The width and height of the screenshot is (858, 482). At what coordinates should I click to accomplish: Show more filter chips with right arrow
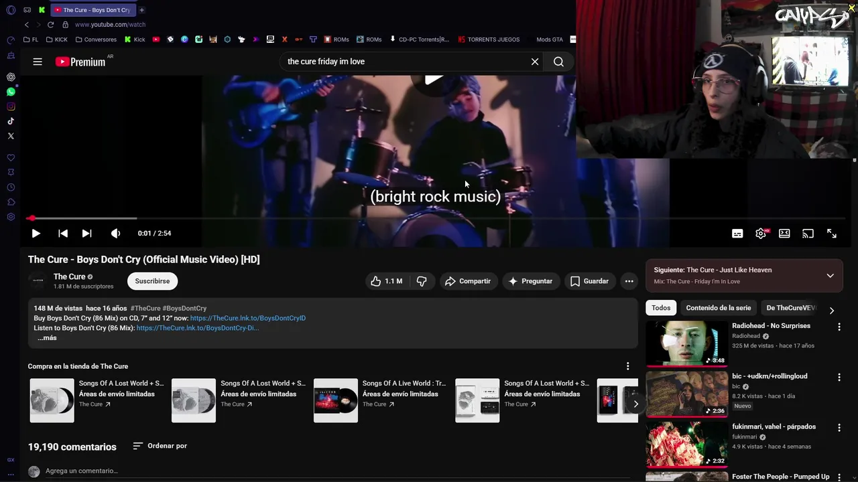[x=831, y=311]
